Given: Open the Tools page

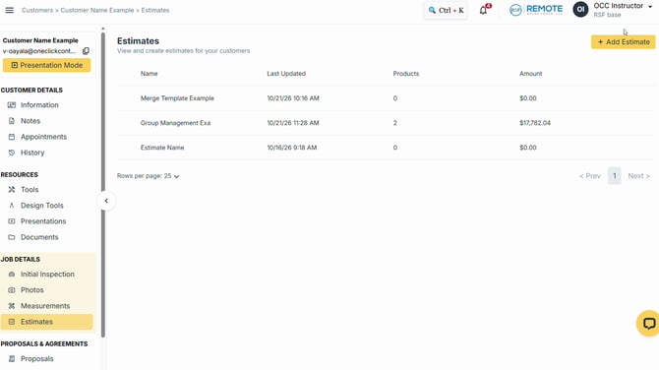Looking at the screenshot, I should click(30, 190).
